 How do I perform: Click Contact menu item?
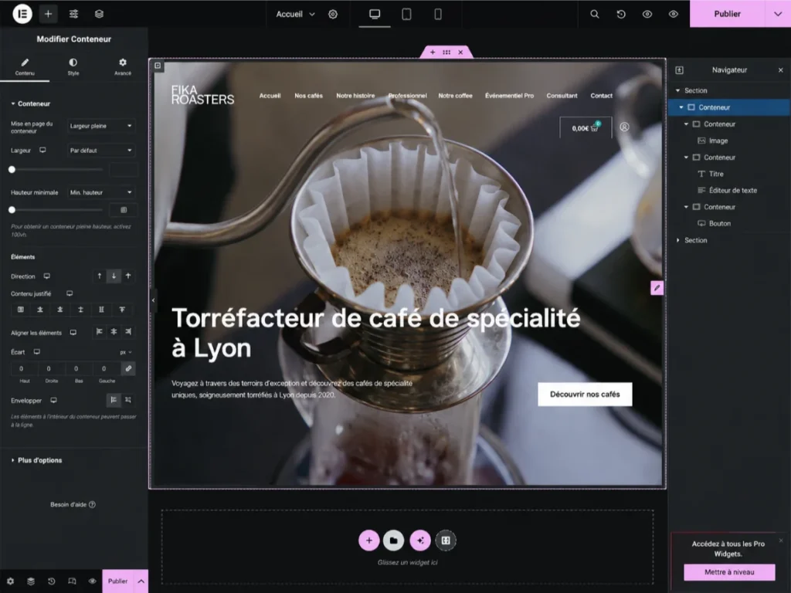pos(601,95)
